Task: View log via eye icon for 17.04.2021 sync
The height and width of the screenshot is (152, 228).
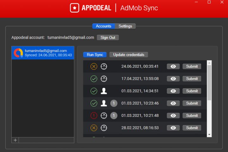Action: click(173, 79)
